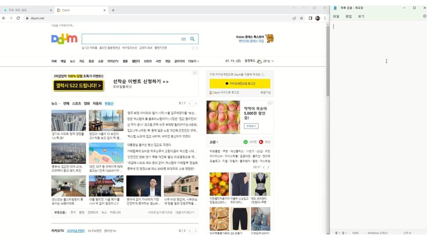427x240 pixels.
Task: Open the man in suit video thumbnail
Action: (144, 186)
